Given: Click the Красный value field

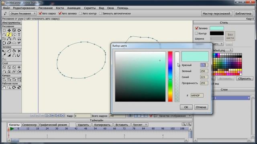Looking at the screenshot, I should click(x=204, y=65).
